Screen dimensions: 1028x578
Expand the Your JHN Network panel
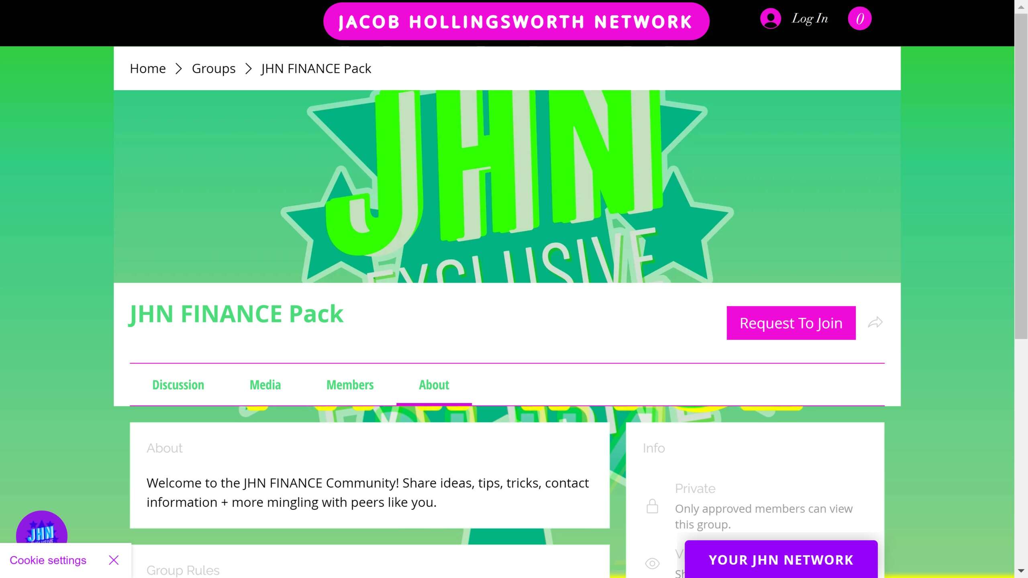781,559
